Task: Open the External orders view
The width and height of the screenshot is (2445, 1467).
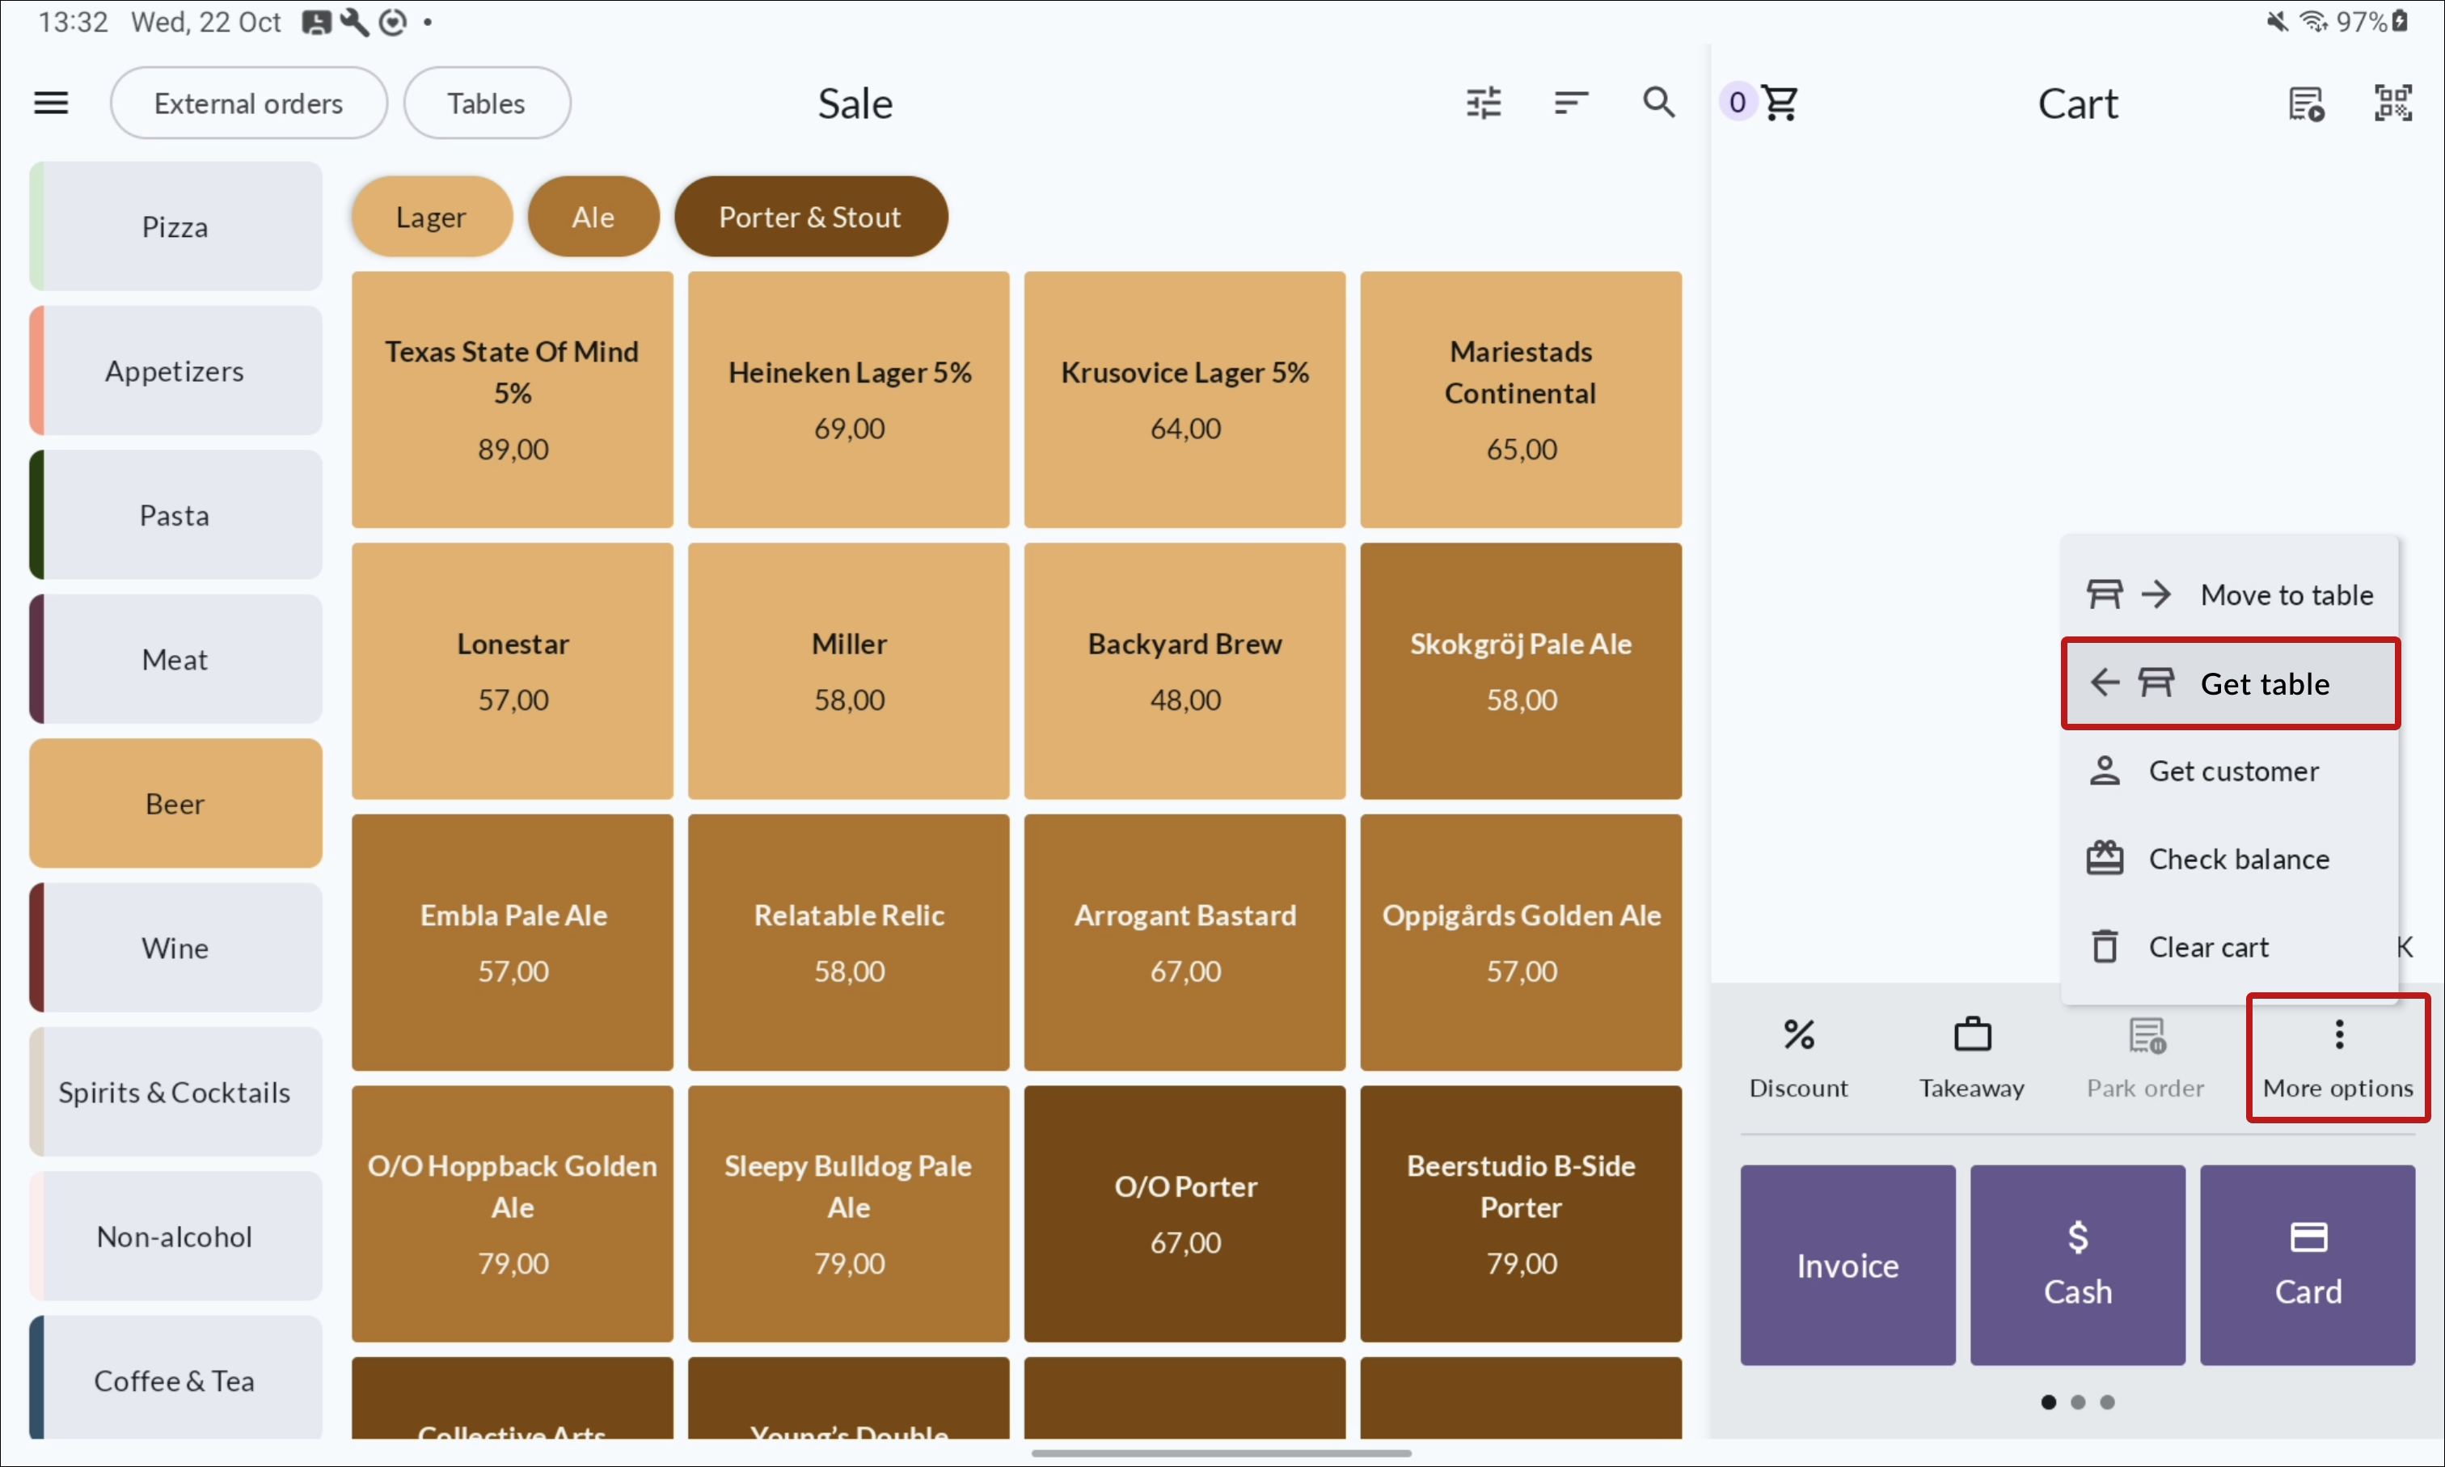Action: click(248, 103)
